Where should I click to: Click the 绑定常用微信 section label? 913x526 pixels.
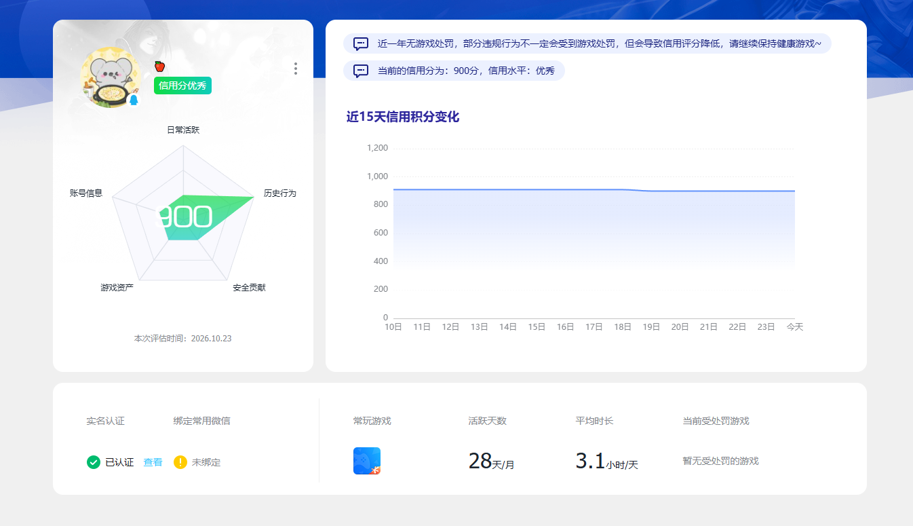tap(201, 421)
